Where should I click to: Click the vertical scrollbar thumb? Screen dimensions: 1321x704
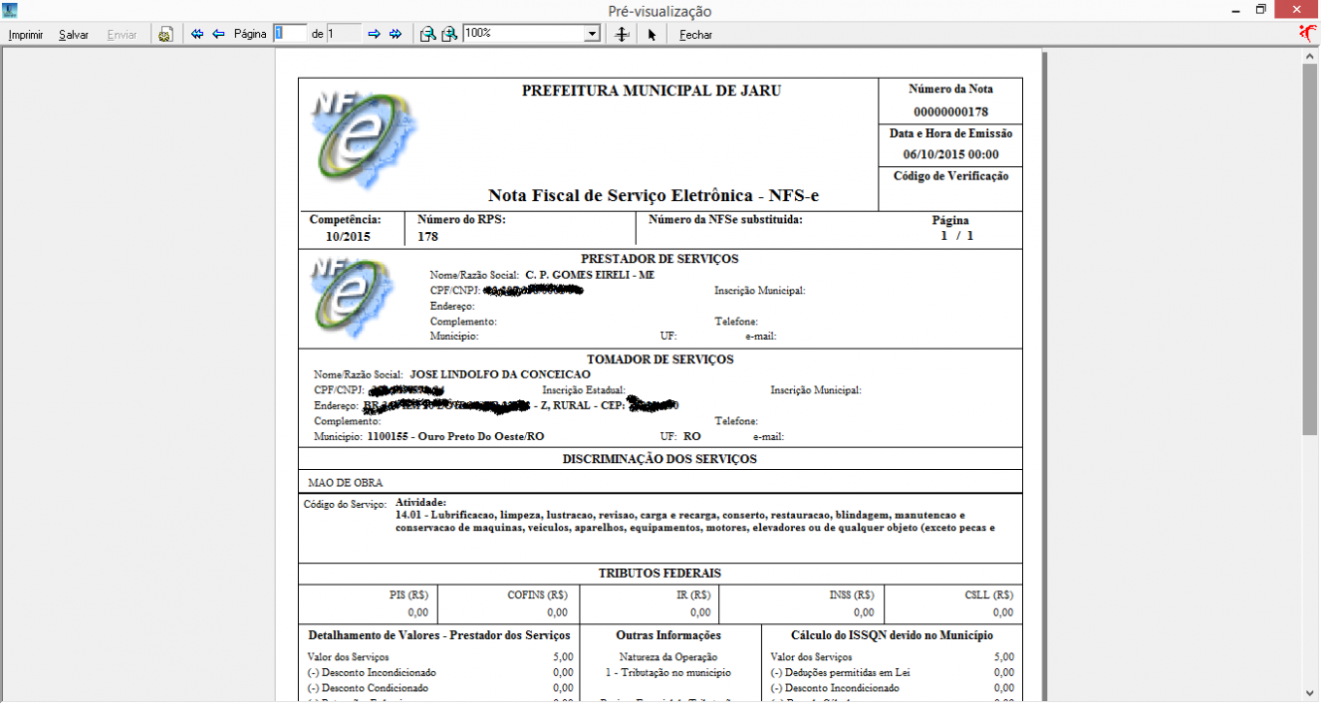pos(1311,249)
